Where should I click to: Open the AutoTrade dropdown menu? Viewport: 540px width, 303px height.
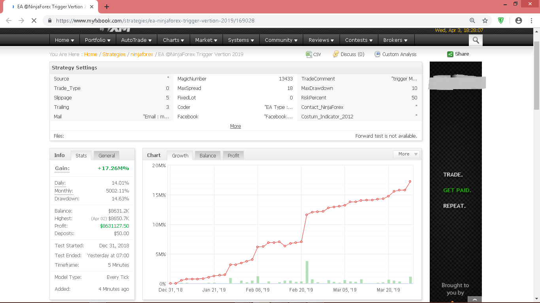(x=136, y=40)
